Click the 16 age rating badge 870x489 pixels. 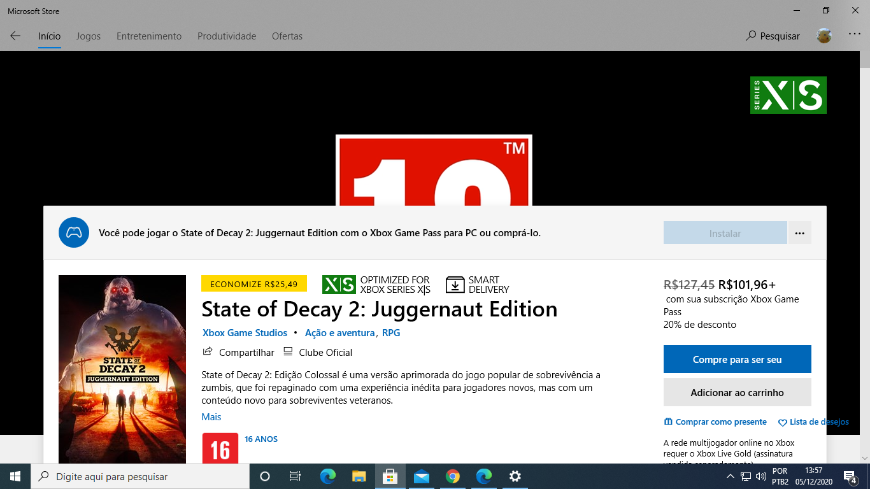[220, 448]
